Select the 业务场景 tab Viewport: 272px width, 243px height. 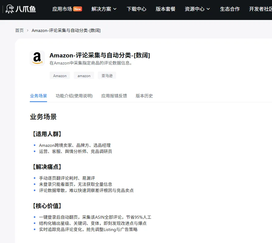coord(38,96)
